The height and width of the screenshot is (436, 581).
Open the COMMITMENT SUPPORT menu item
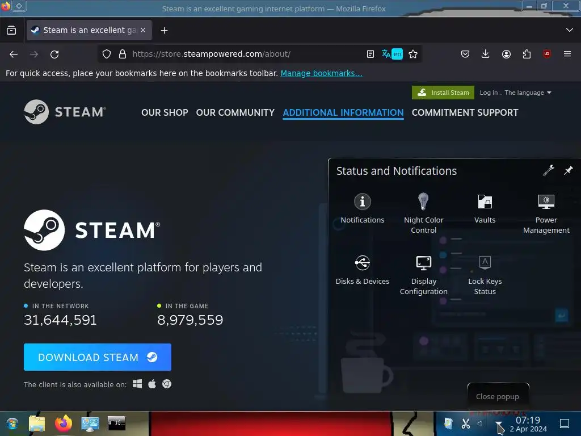pyautogui.click(x=465, y=112)
